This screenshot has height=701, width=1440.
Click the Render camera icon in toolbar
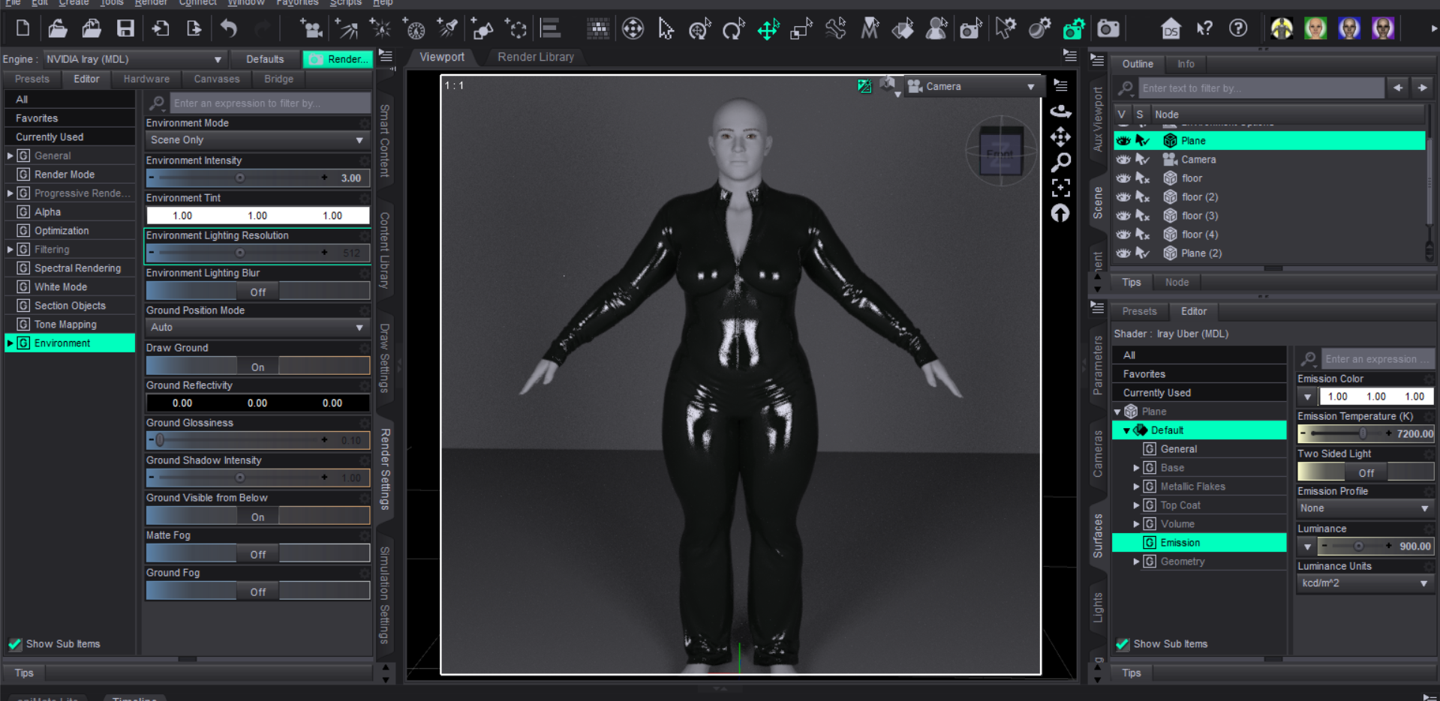point(1108,29)
